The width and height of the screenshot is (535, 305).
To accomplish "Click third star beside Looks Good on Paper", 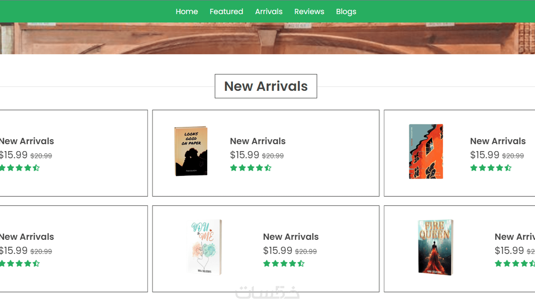I will click(251, 168).
